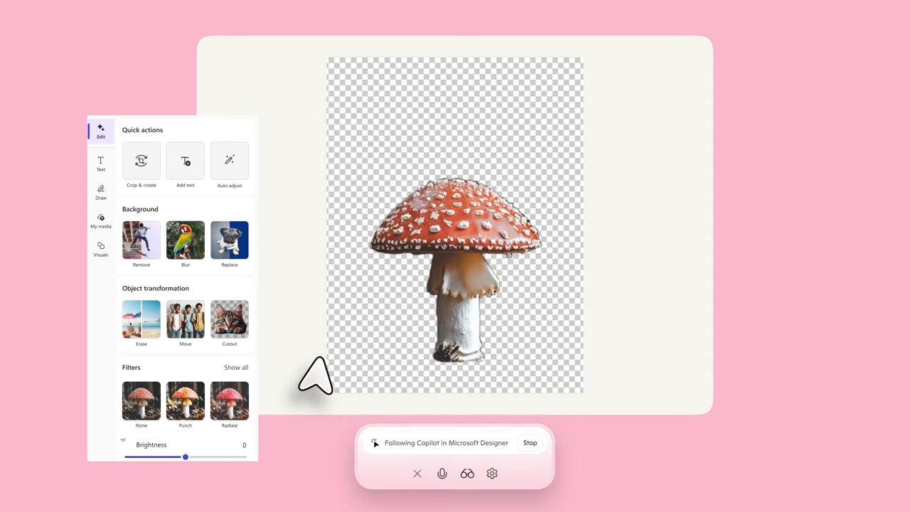Click the microphone icon in Copilot bar

442,474
